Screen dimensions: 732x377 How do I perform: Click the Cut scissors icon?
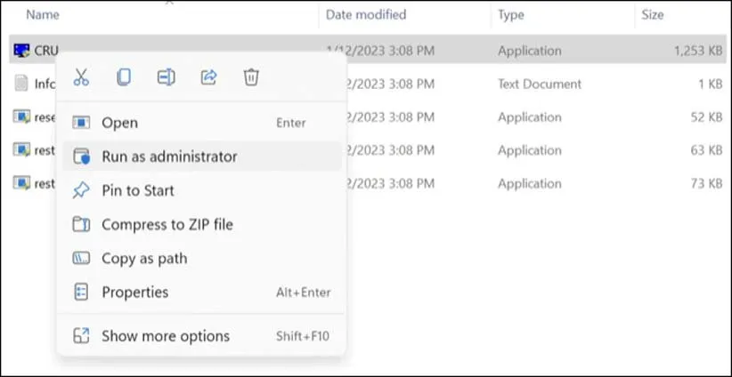pos(81,77)
